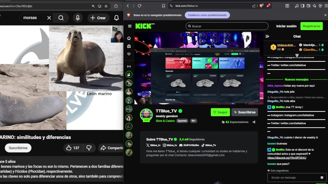Click chat user luceer in 'que paso?'
The width and height of the screenshot is (328, 184).
[x=271, y=164]
